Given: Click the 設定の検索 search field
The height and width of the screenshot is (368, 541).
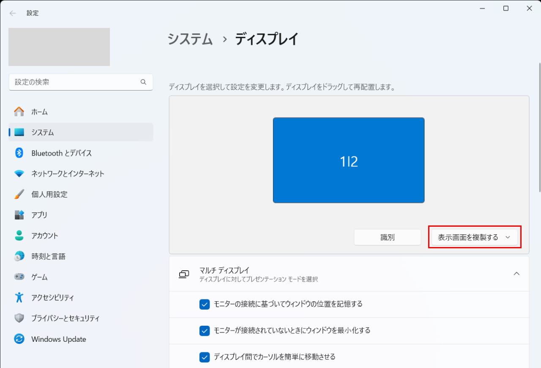Looking at the screenshot, I should click(81, 82).
